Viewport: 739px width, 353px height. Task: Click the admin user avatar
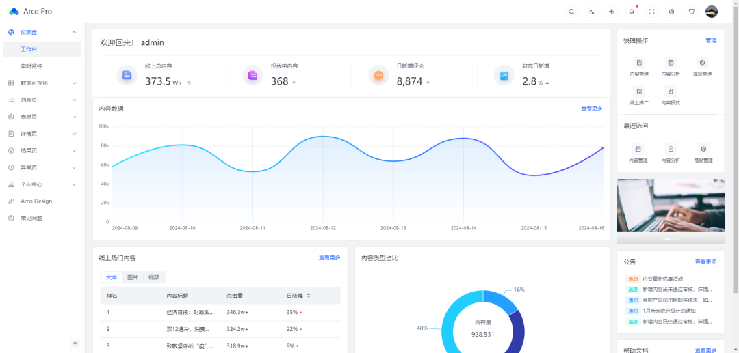(712, 12)
